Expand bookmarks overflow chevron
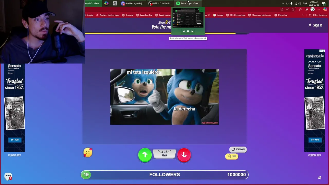Image resolution: width=329 pixels, height=185 pixels. click(x=303, y=15)
